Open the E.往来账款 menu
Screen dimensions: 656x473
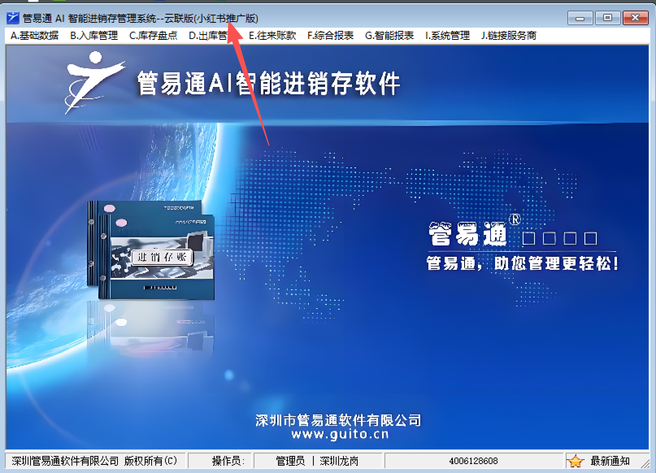coord(272,36)
